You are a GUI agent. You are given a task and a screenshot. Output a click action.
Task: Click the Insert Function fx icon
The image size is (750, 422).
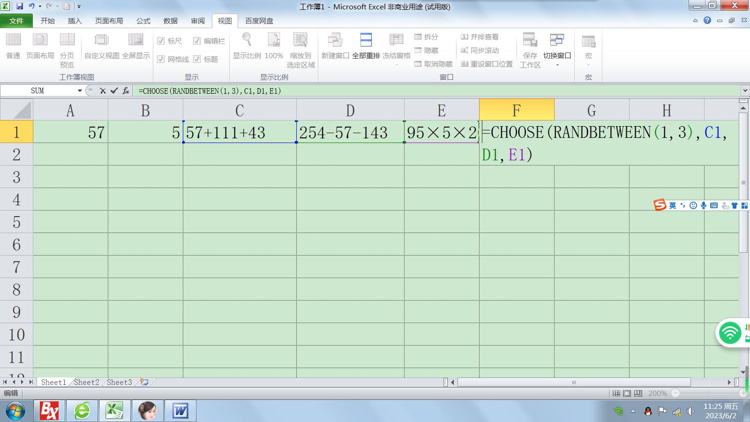pos(126,91)
